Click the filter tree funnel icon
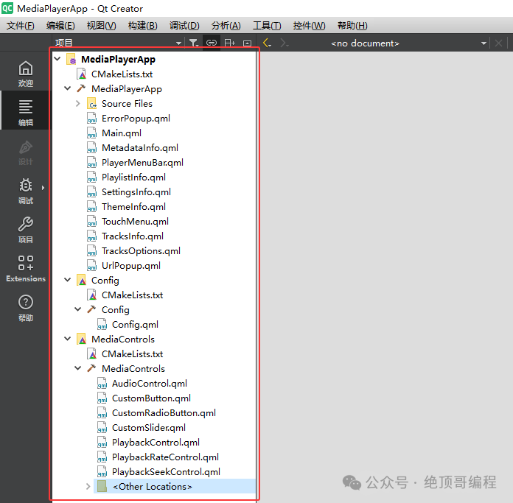This screenshot has width=513, height=503. pos(194,43)
